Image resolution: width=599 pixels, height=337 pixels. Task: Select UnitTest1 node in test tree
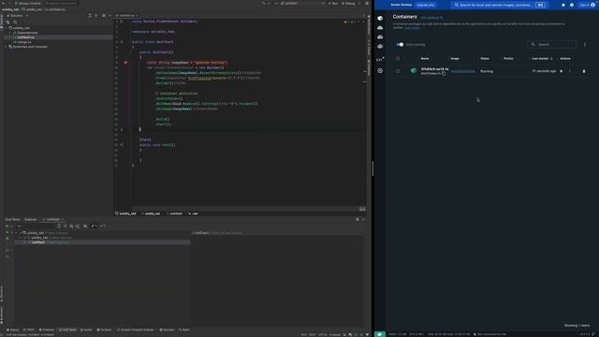click(38, 242)
